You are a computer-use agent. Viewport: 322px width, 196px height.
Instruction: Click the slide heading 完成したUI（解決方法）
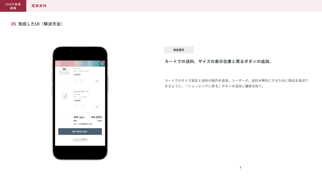(x=40, y=24)
